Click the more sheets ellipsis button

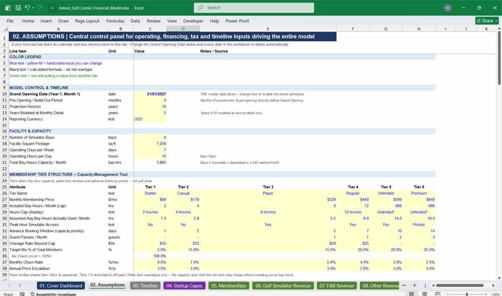[x=404, y=285]
